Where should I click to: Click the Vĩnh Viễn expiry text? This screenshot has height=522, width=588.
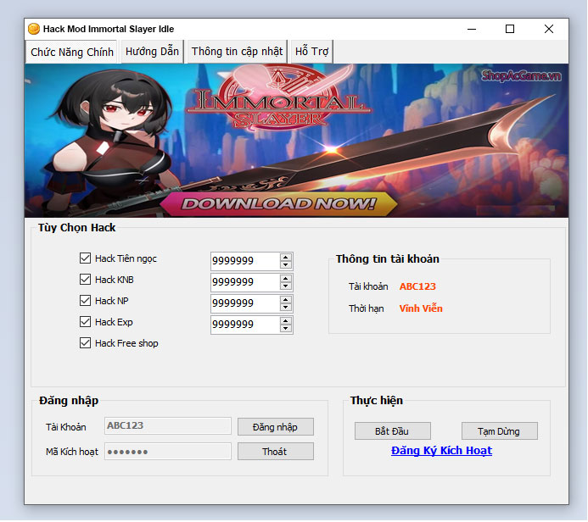[x=421, y=308]
